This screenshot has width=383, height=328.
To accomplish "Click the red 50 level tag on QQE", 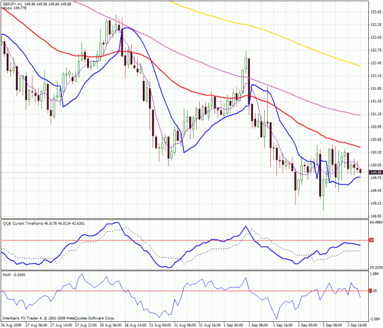I will click(371, 240).
